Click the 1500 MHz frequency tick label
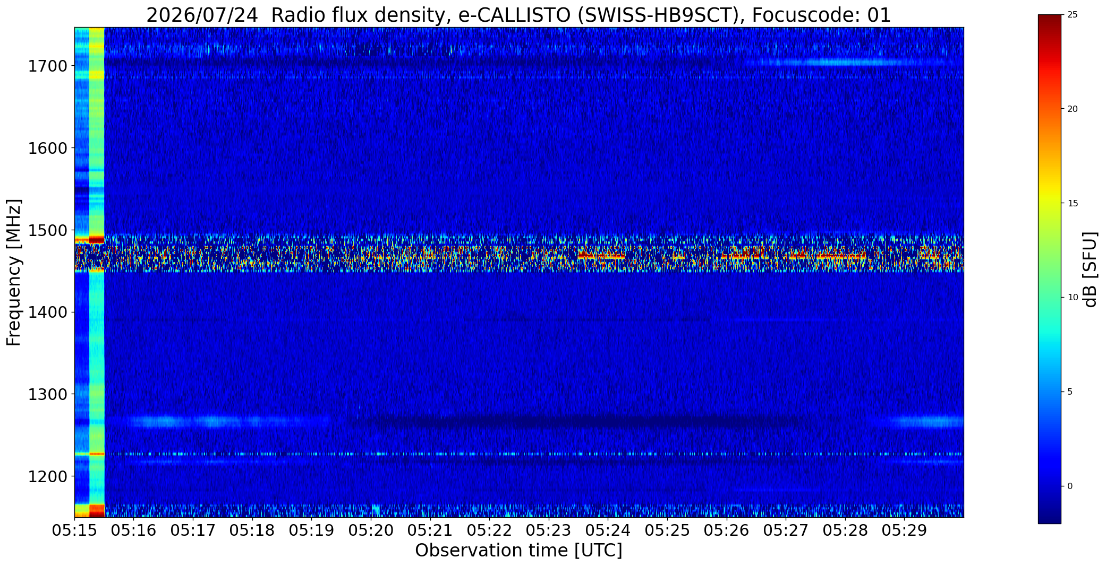The image size is (1106, 566). tap(47, 230)
